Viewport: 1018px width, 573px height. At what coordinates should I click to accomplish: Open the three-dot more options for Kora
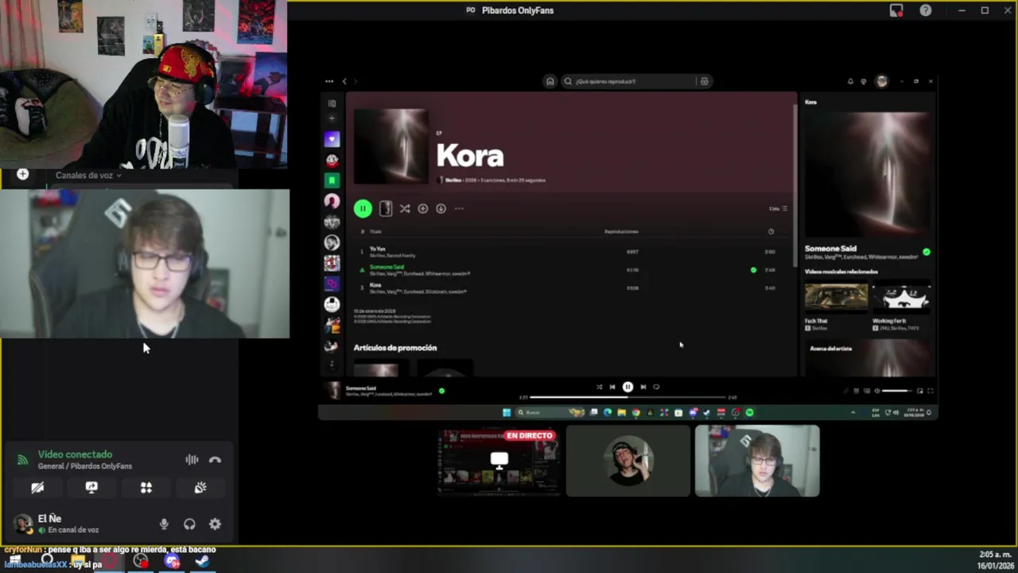coord(459,209)
